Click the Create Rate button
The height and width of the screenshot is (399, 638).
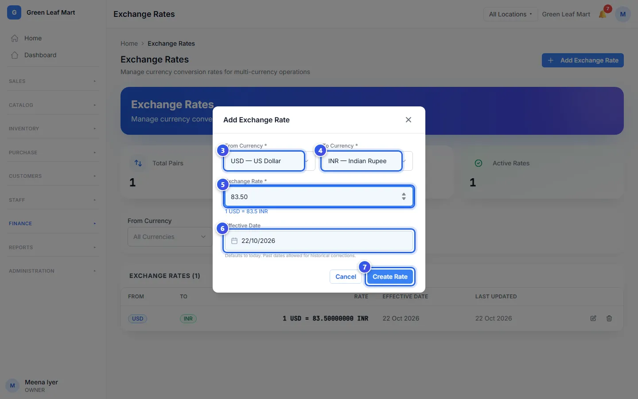(x=390, y=277)
